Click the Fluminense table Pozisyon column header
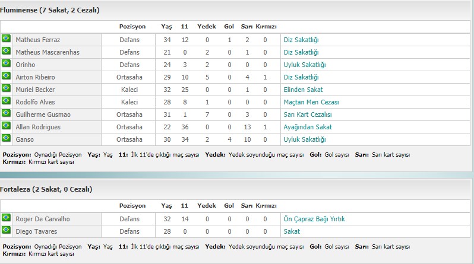Viewport: 474px width, 264px height. coord(132,27)
